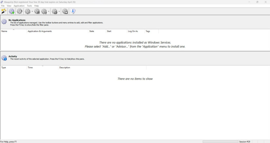This screenshot has width=270, height=143.
Task: Click 'Please select "Add..." or "Advisor..."' text line
Action: pos(135,47)
